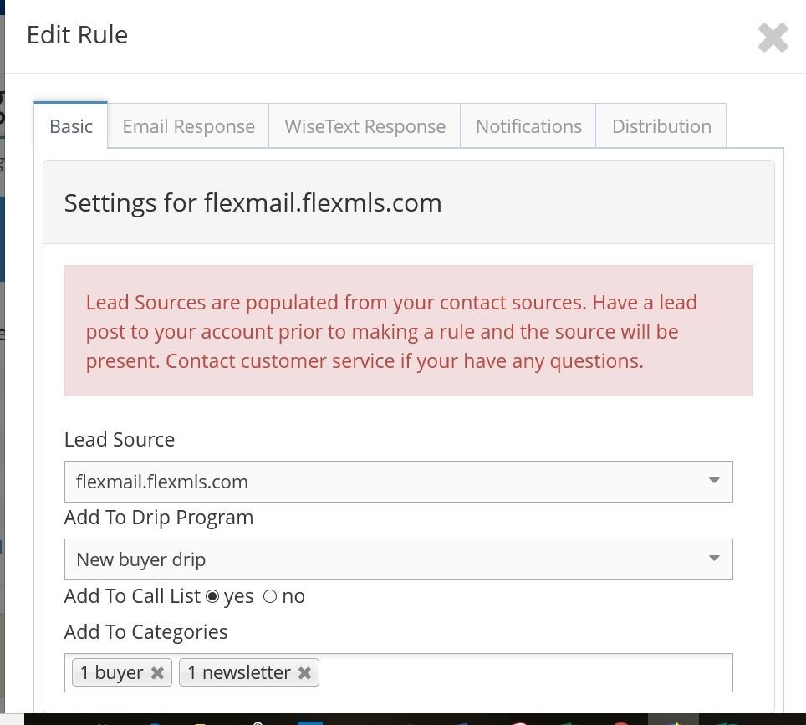The height and width of the screenshot is (725, 806).
Task: View the Notifications tab
Action: click(x=528, y=125)
